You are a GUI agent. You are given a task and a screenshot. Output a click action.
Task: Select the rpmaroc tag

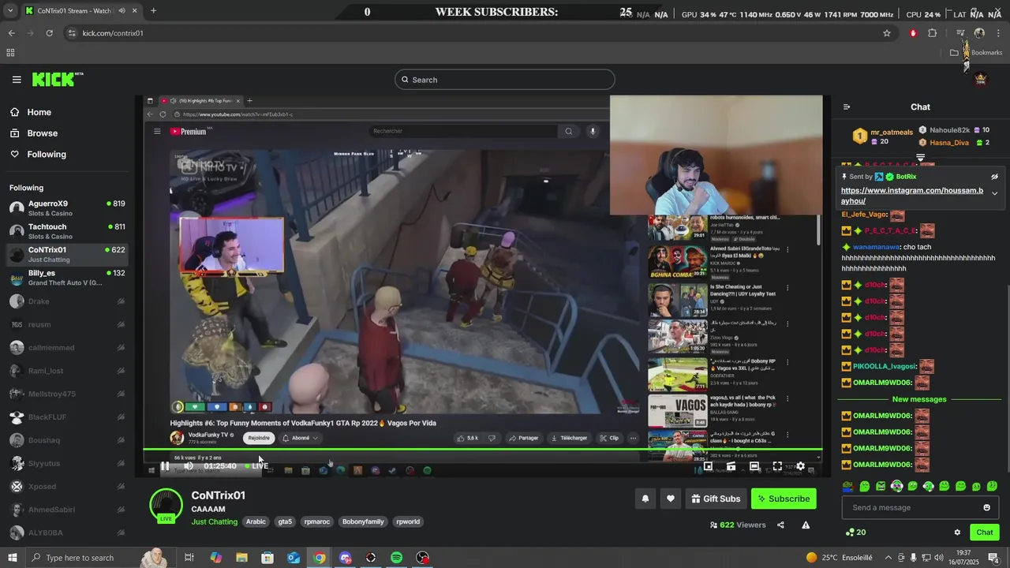click(x=317, y=521)
